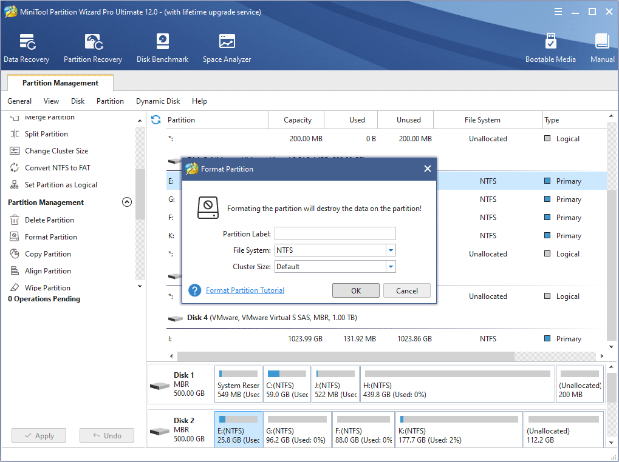Sort by Capacity column header
The height and width of the screenshot is (462, 619).
coord(296,119)
